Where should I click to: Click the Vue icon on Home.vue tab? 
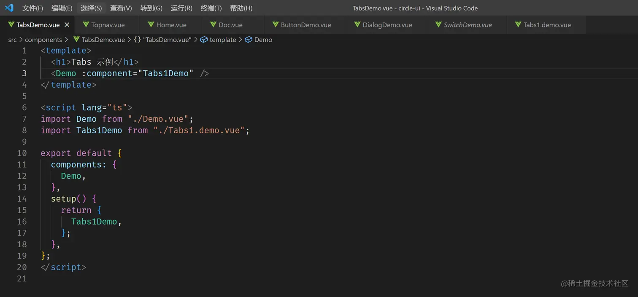pos(151,25)
